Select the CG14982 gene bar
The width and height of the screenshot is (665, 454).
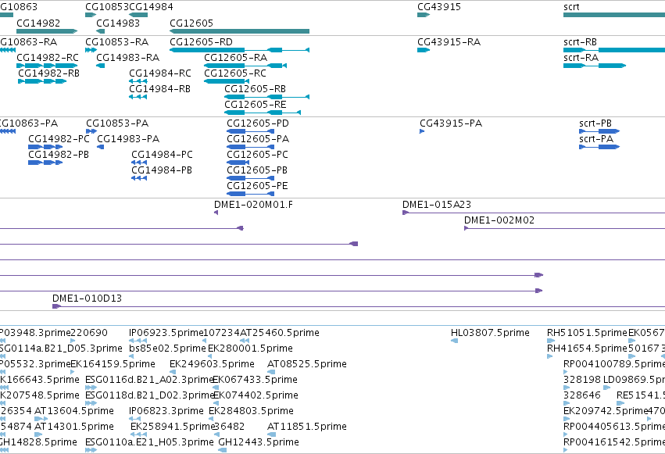coord(47,31)
